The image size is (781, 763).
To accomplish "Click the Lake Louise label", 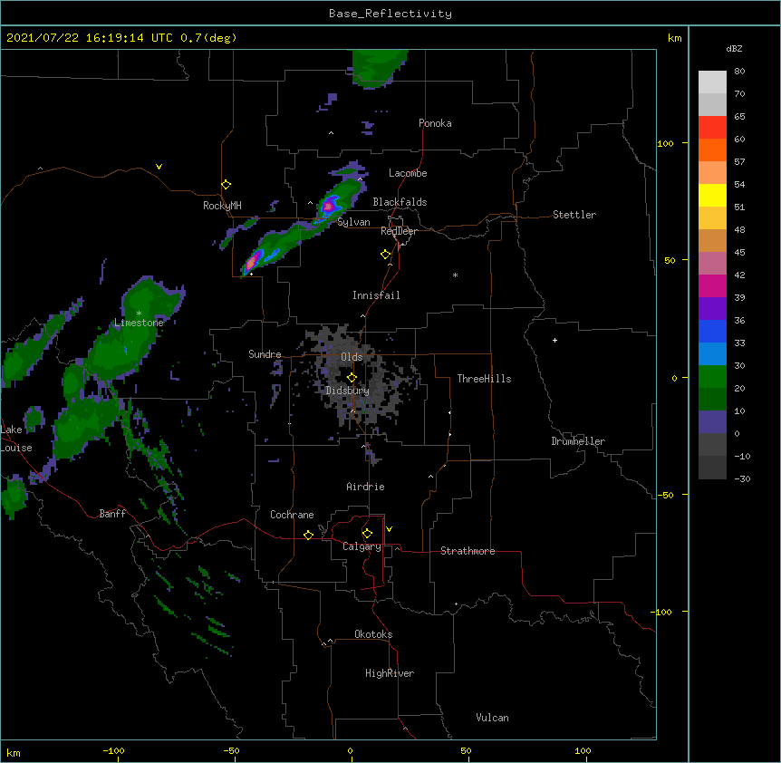I will coord(16,439).
